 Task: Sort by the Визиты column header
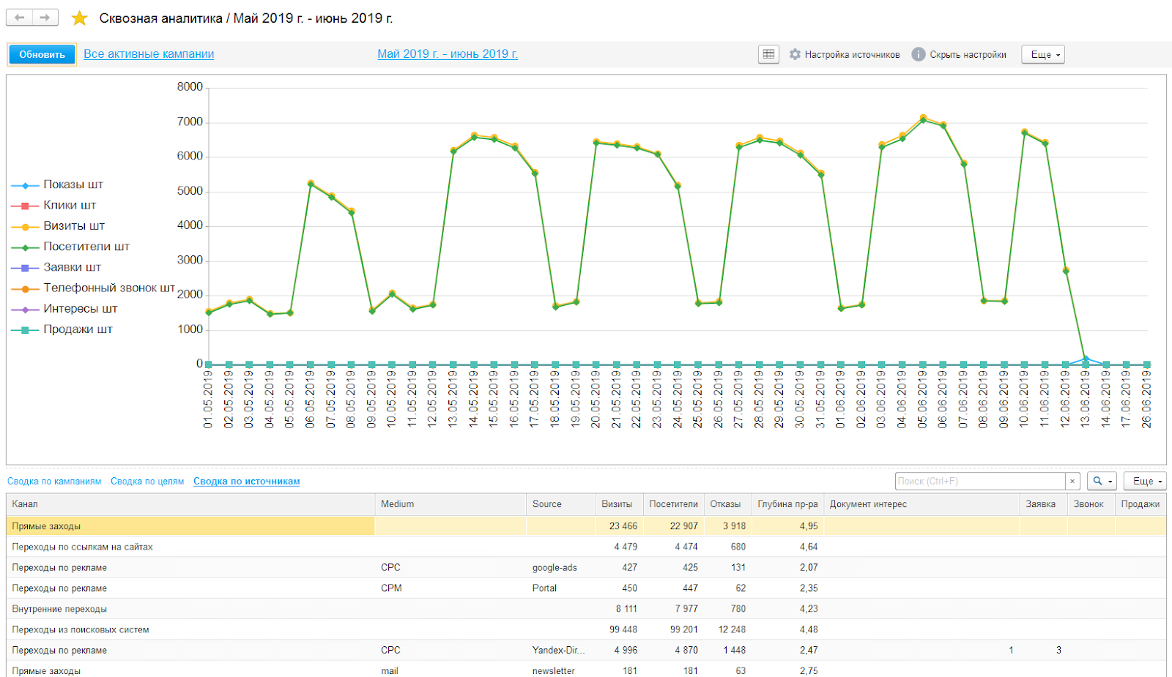619,504
